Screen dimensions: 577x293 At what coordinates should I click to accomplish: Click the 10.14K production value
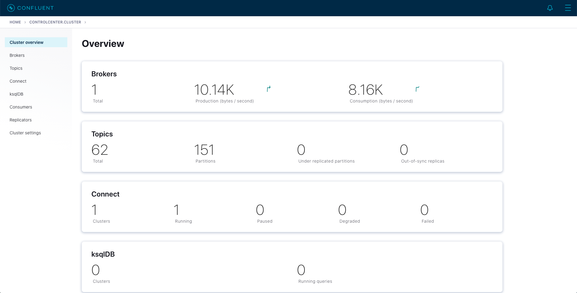click(x=214, y=90)
